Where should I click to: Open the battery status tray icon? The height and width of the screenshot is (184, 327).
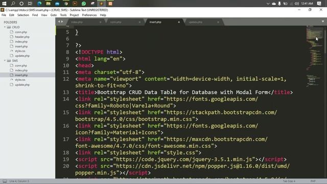coord(285,4)
